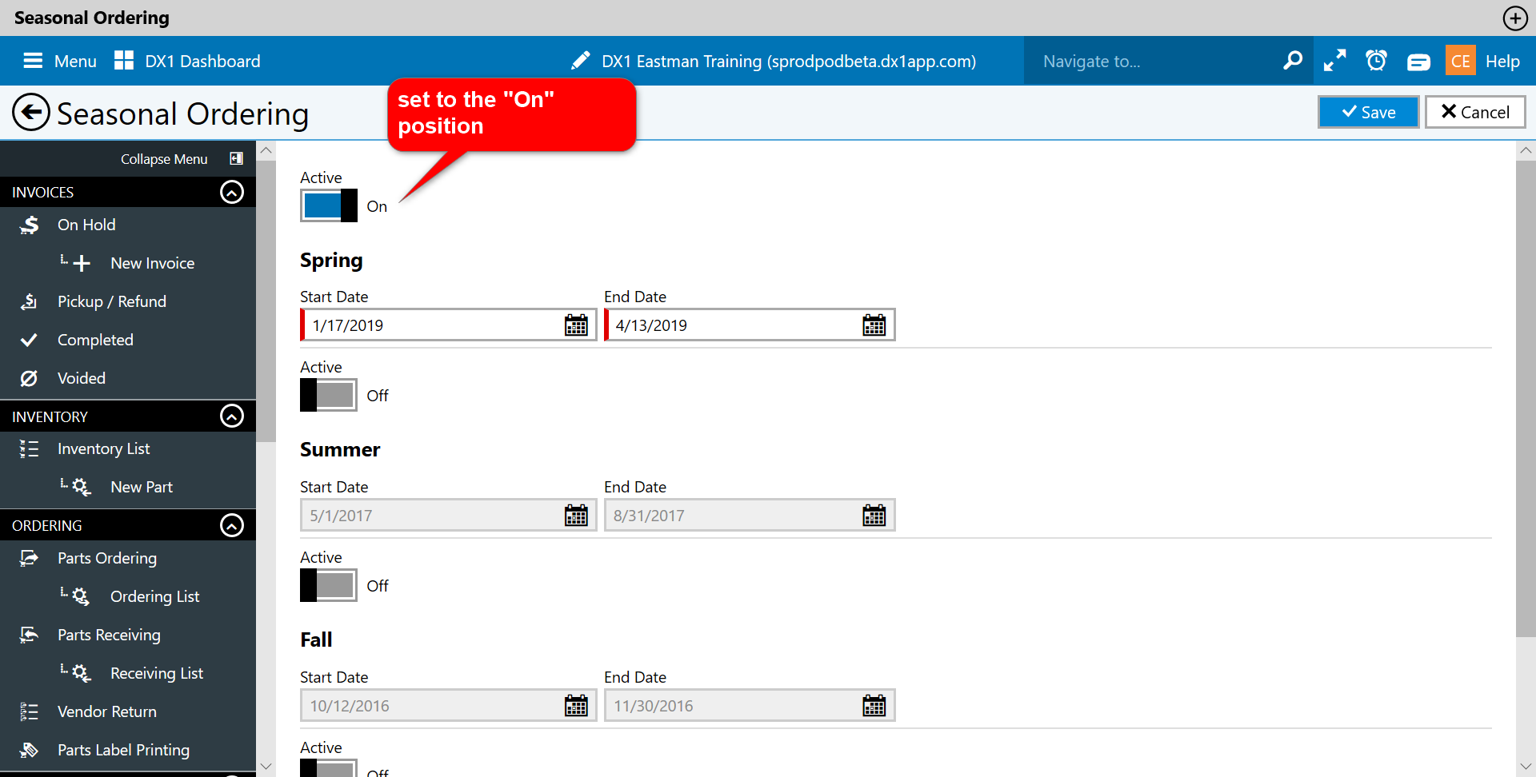
Task: Open Summer End Date calendar picker
Action: tap(874, 516)
